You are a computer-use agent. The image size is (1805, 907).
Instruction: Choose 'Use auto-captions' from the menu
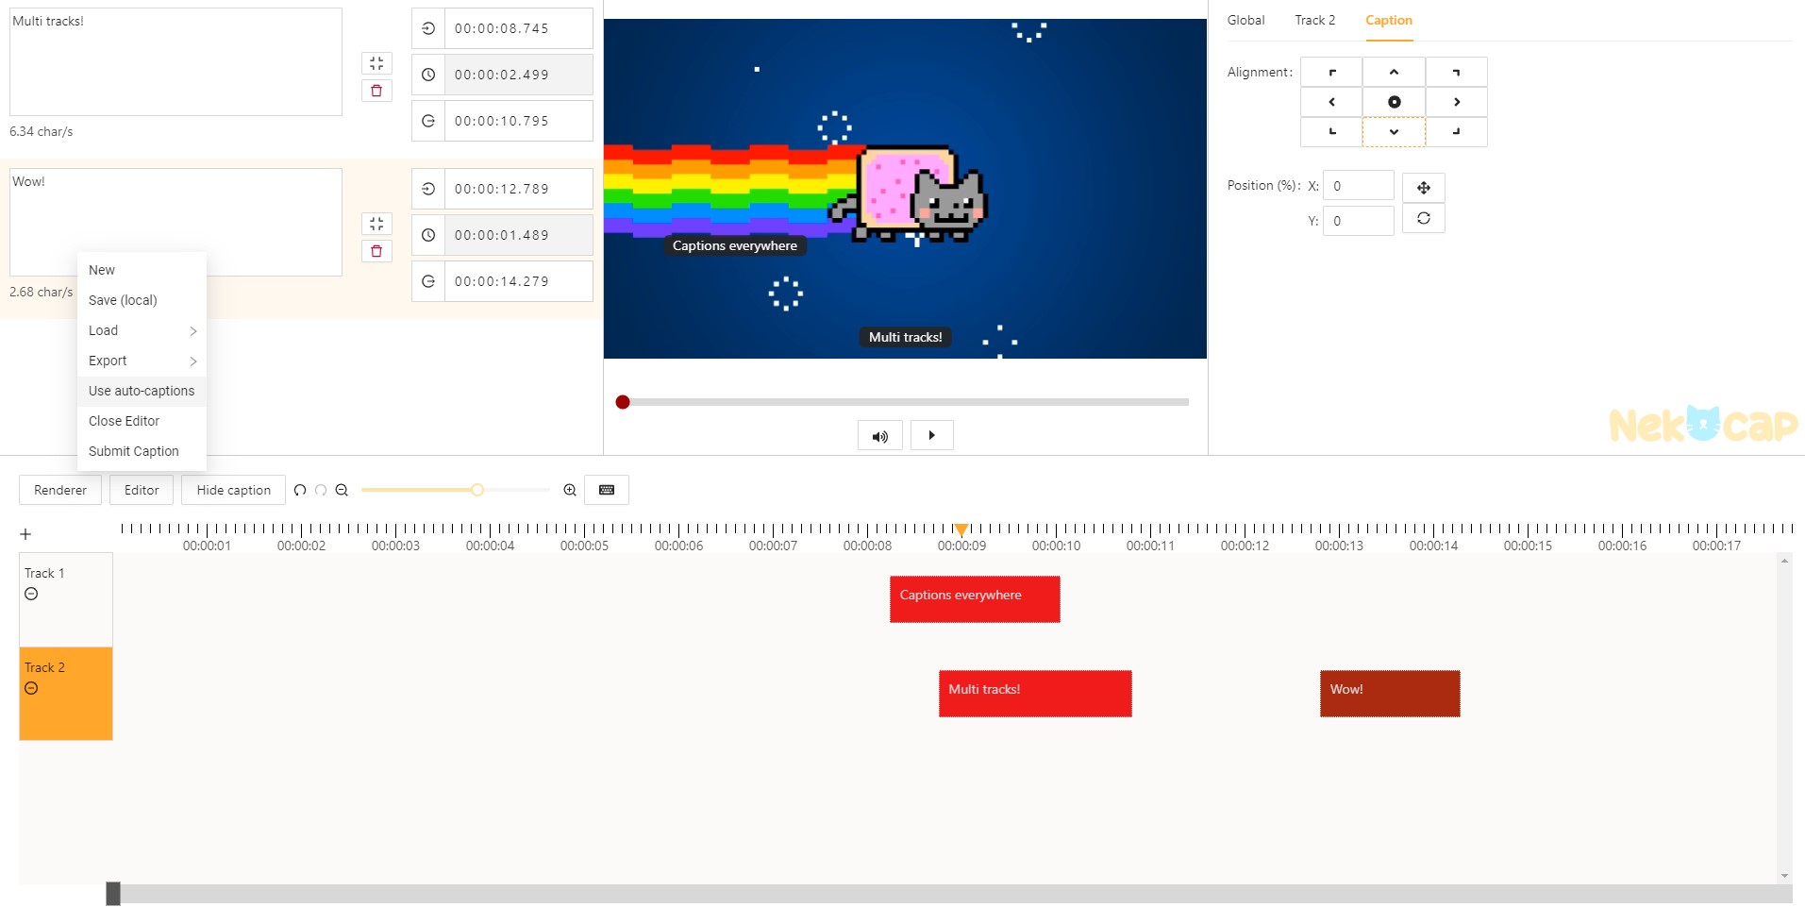pyautogui.click(x=142, y=391)
